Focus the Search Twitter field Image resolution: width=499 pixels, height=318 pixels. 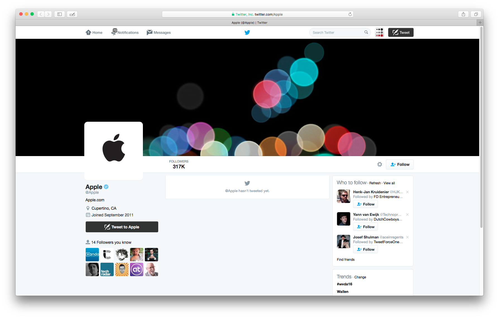coord(340,32)
